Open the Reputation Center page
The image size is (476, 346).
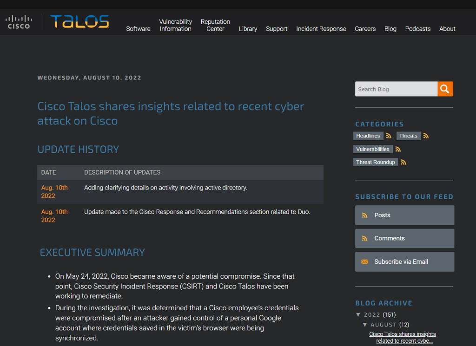click(215, 25)
